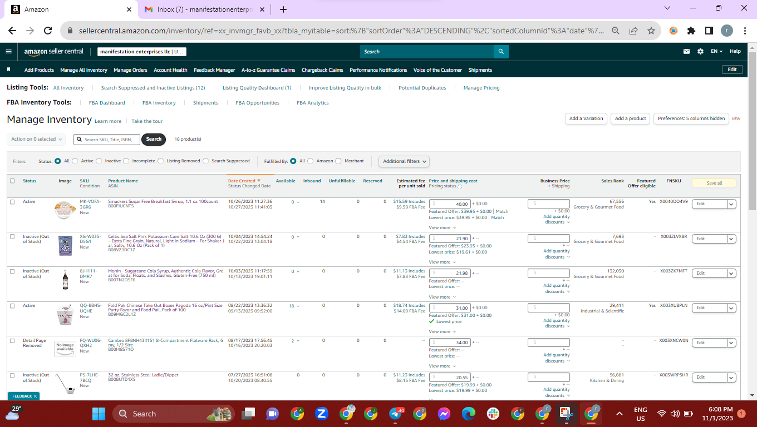Click the 40.00 price field for Smuckers
The width and height of the screenshot is (757, 427).
point(450,204)
